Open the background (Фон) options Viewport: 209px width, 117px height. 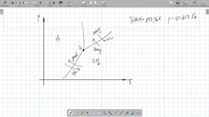pyautogui.click(x=61, y=3)
